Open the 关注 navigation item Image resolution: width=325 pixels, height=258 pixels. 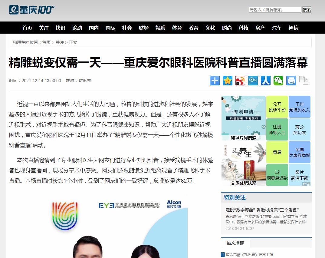coord(44,28)
